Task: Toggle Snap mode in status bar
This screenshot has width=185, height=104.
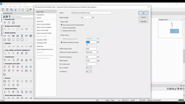Action: pos(112,100)
